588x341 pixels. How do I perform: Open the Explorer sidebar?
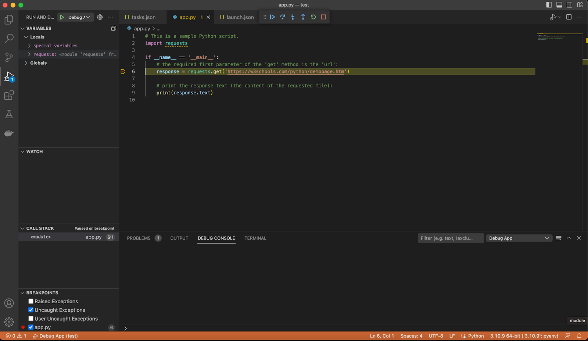click(x=9, y=19)
